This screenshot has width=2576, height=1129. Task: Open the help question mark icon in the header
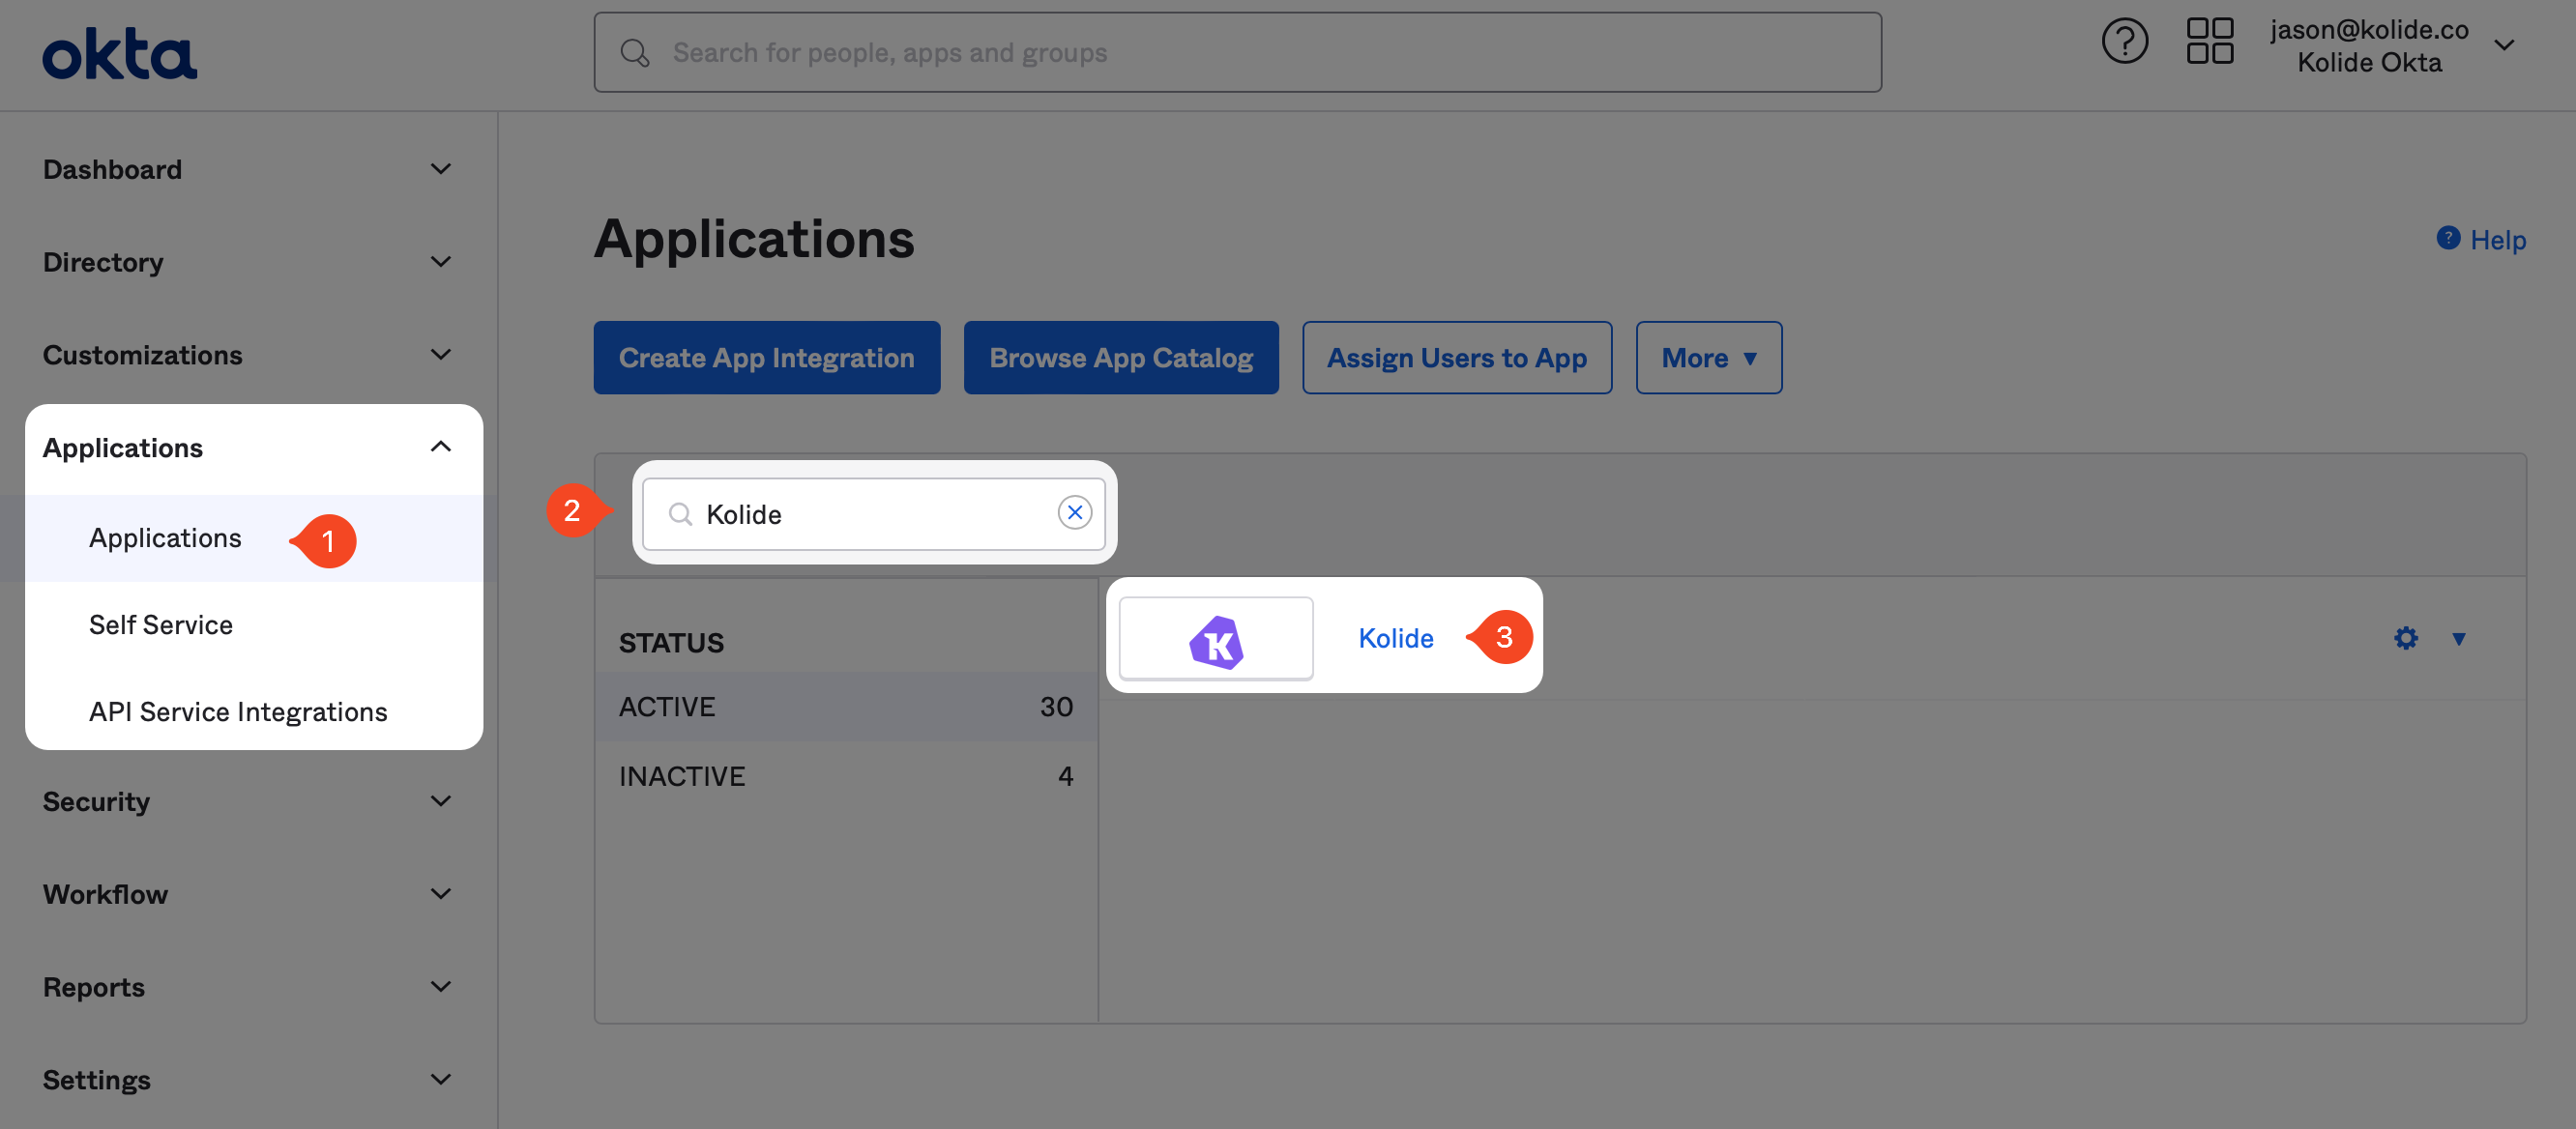tap(2125, 42)
